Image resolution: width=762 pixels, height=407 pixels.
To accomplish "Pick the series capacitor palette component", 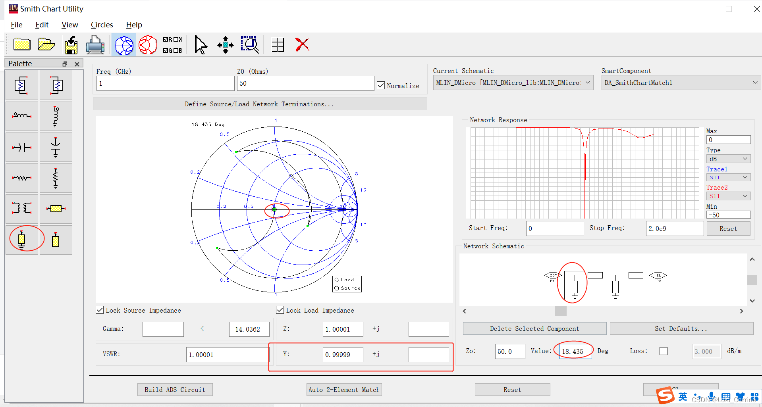I will pyautogui.click(x=22, y=147).
